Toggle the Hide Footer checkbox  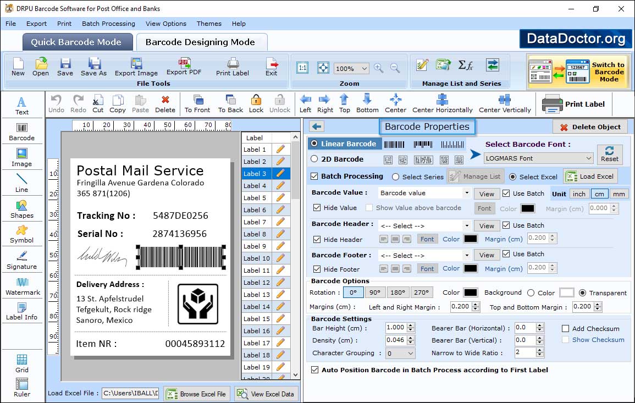[x=317, y=269]
